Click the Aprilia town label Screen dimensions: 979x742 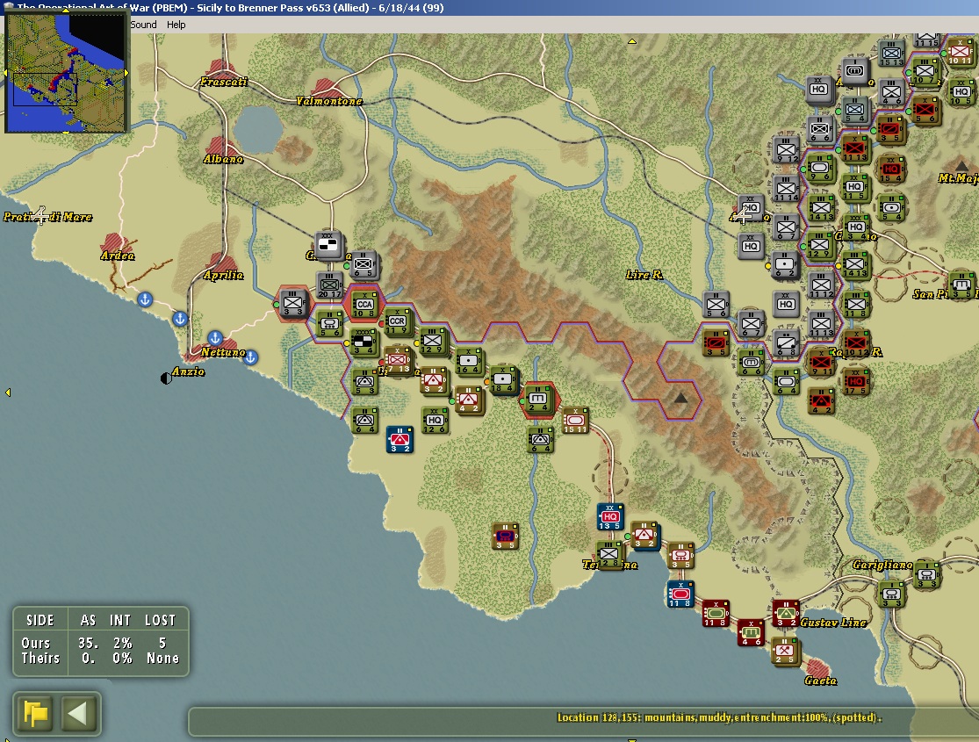pos(224,276)
